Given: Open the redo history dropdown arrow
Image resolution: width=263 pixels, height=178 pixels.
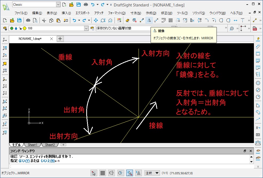Looking at the screenshot, I should click(x=108, y=5).
